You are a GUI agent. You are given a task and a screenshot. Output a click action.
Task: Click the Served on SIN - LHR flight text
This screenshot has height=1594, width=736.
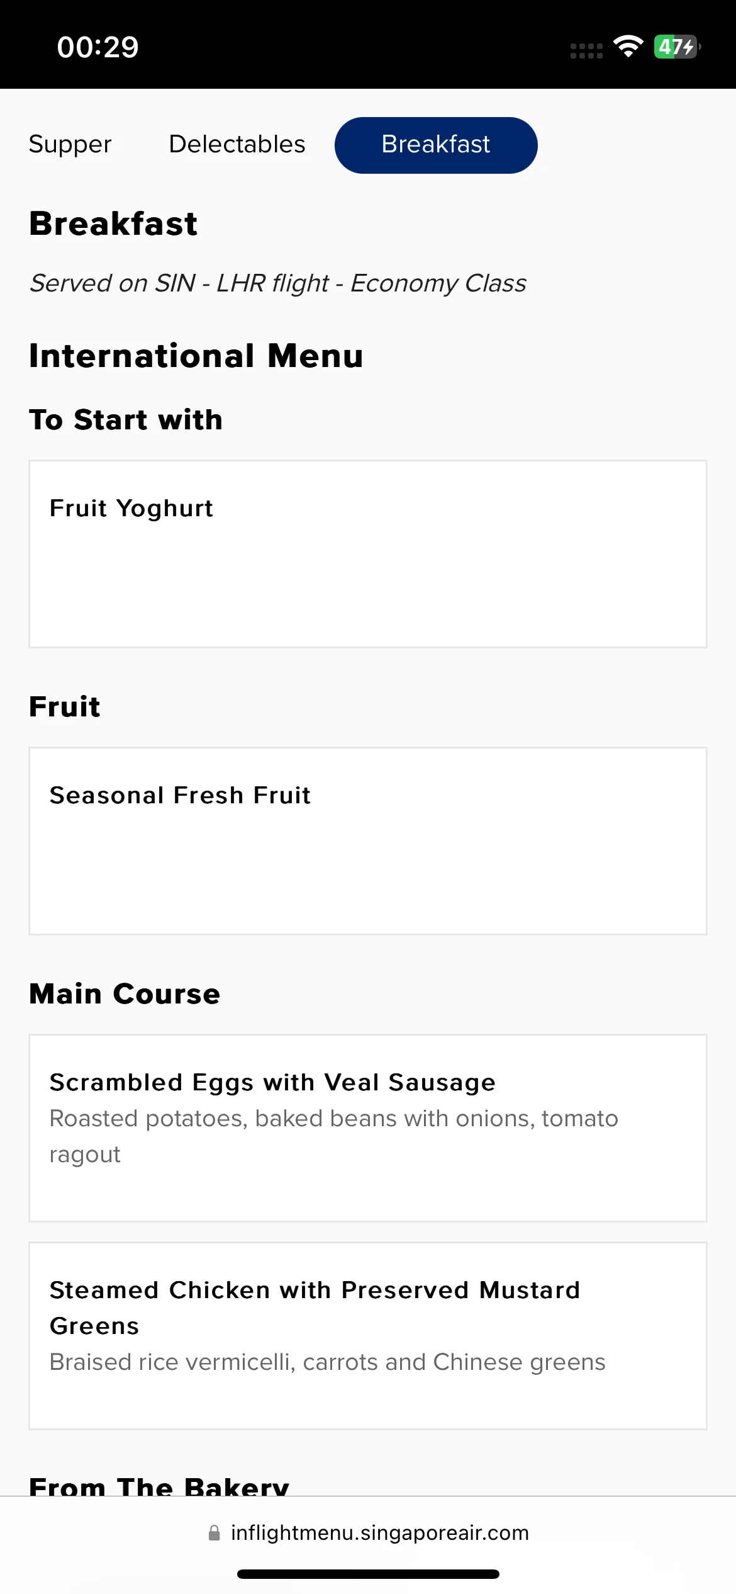(x=278, y=283)
